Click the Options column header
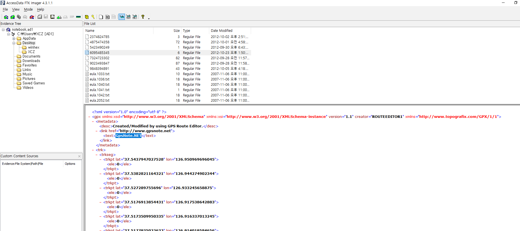Screen dimensions: 520x231 (x=73, y=164)
